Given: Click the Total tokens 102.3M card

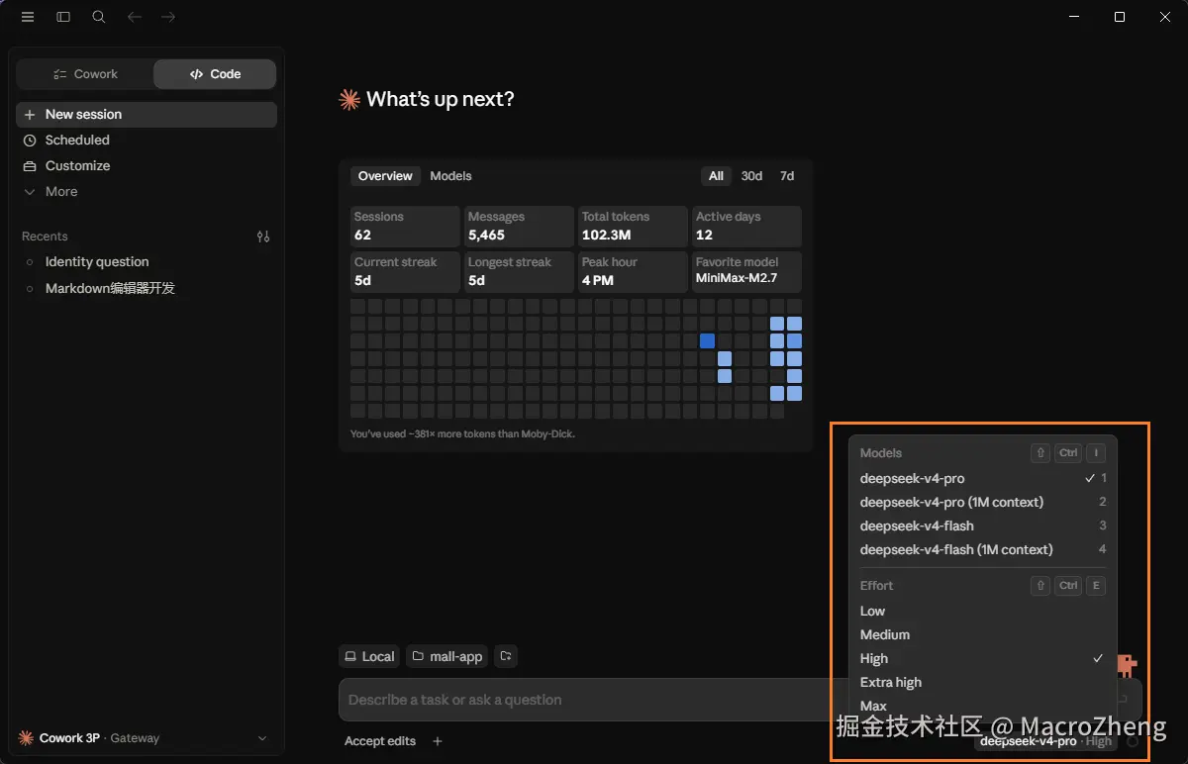Looking at the screenshot, I should point(633,227).
